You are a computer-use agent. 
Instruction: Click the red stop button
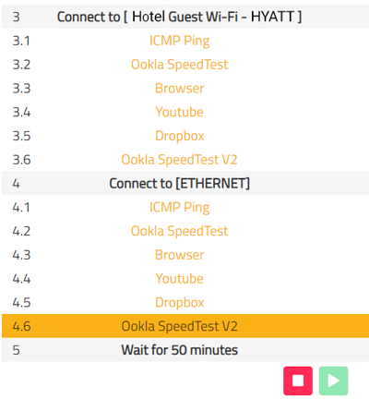click(x=298, y=381)
